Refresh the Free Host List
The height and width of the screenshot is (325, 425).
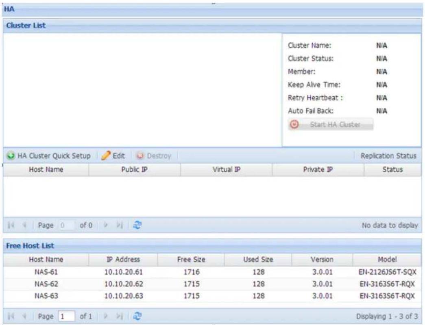pos(137,316)
